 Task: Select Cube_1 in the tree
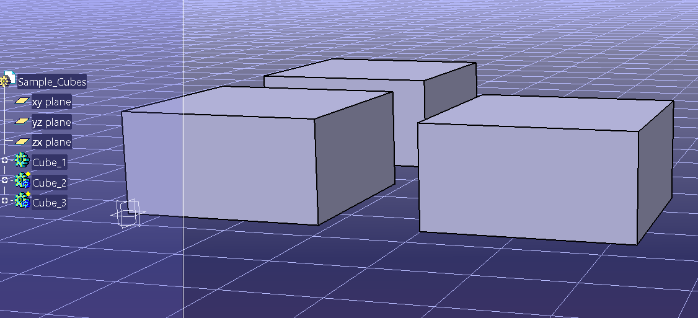(x=50, y=162)
